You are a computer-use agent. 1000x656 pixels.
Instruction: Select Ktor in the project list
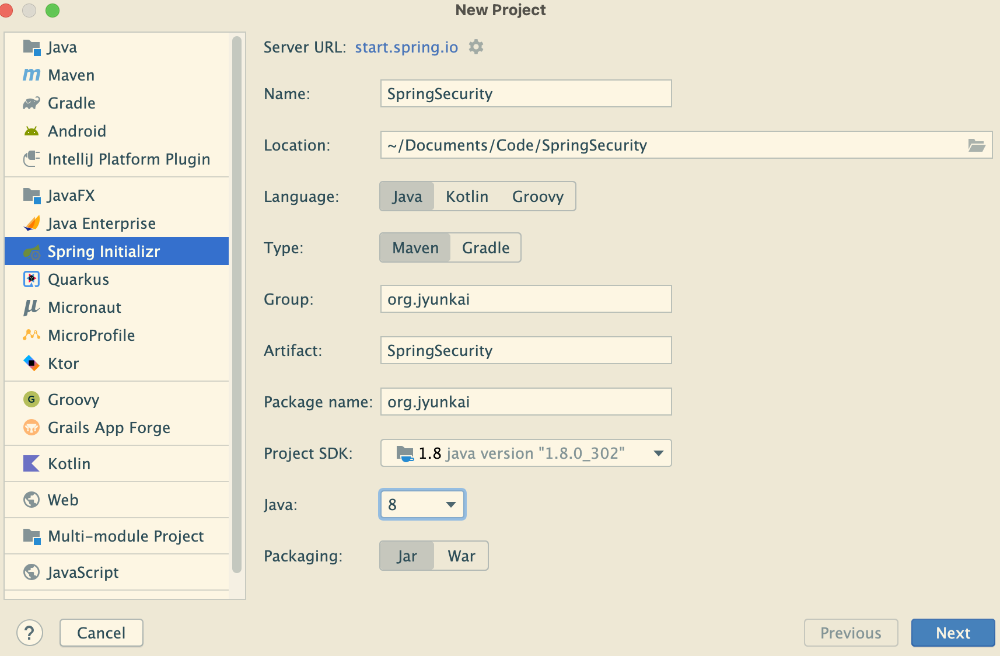117,364
